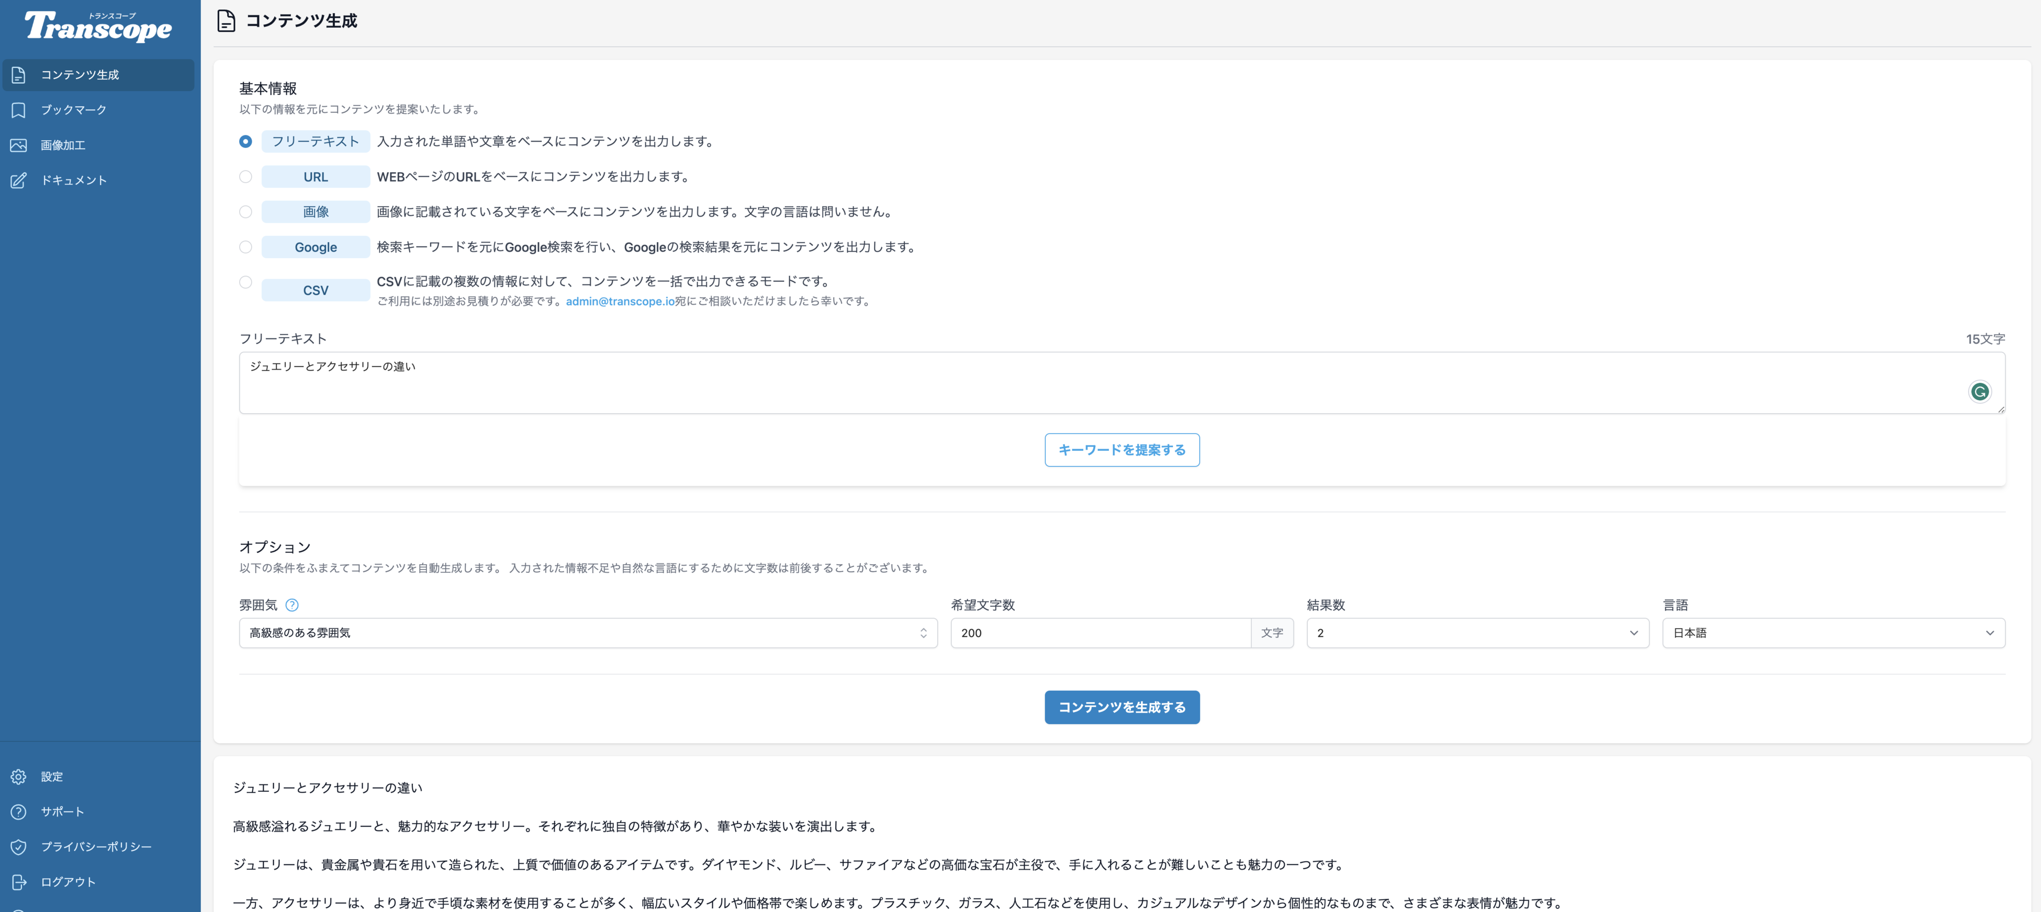Click the サポート question mark icon

[x=19, y=812]
